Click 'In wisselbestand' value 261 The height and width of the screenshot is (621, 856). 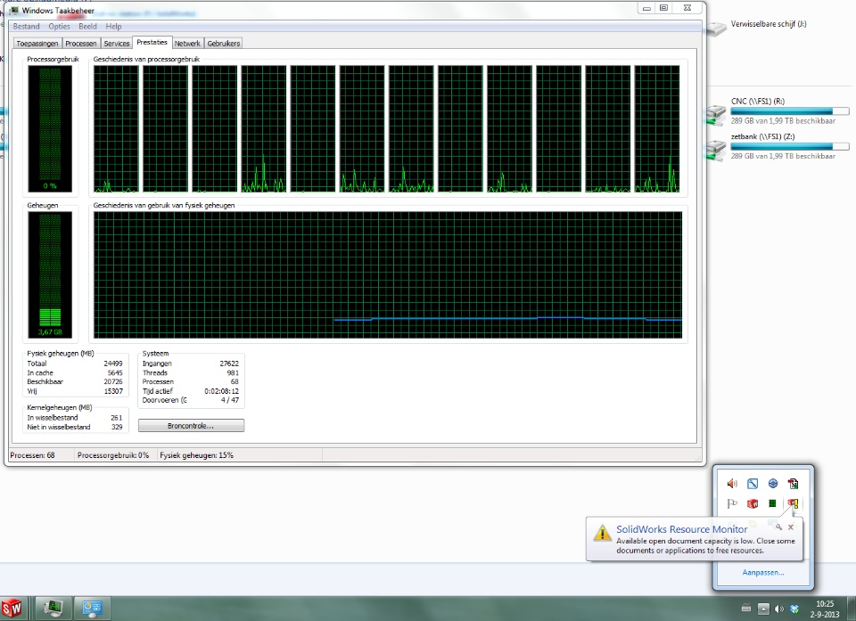(x=116, y=418)
